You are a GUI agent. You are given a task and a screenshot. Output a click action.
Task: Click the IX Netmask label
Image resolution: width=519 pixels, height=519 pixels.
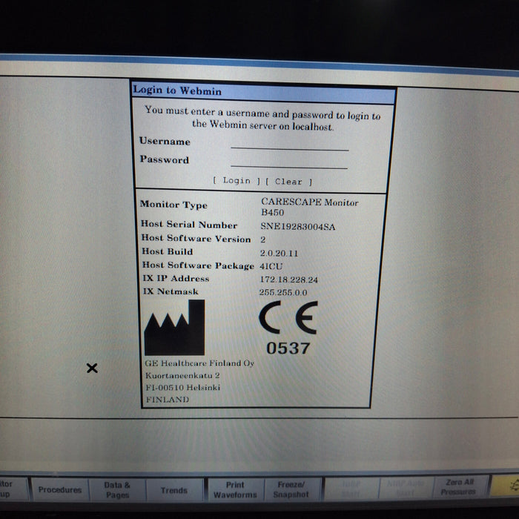[x=171, y=291]
